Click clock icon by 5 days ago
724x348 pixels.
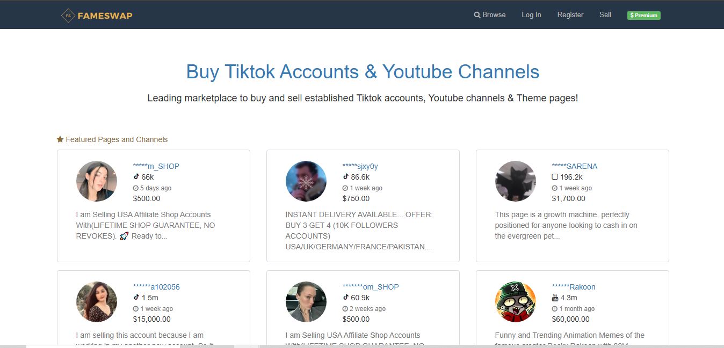click(136, 188)
